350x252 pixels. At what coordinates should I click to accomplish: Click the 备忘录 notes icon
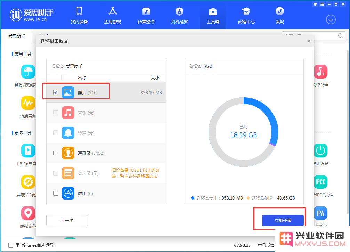pos(68,173)
